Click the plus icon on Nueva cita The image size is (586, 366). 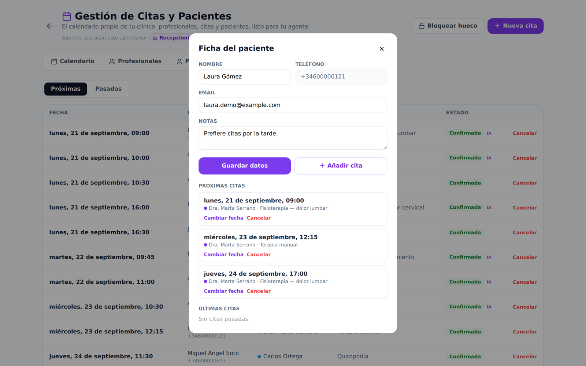pos(497,26)
